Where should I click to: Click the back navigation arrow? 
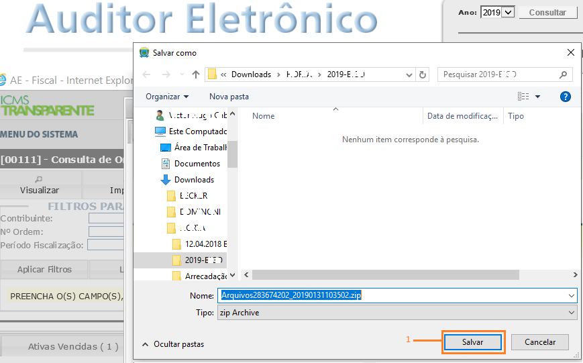[x=147, y=74]
